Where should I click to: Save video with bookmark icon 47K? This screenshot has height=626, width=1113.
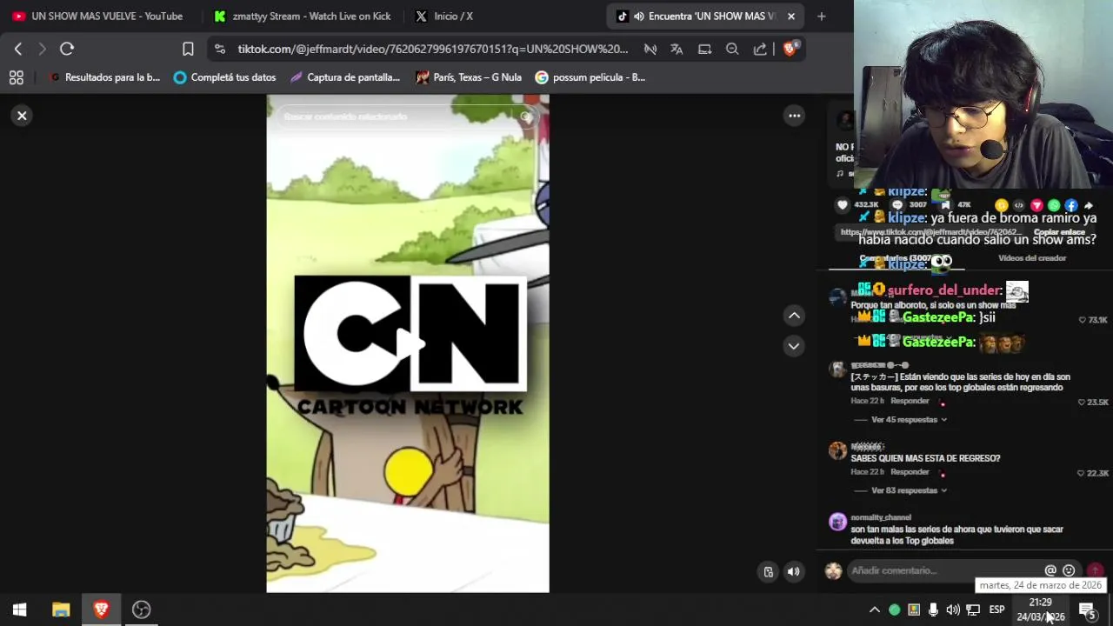point(945,205)
